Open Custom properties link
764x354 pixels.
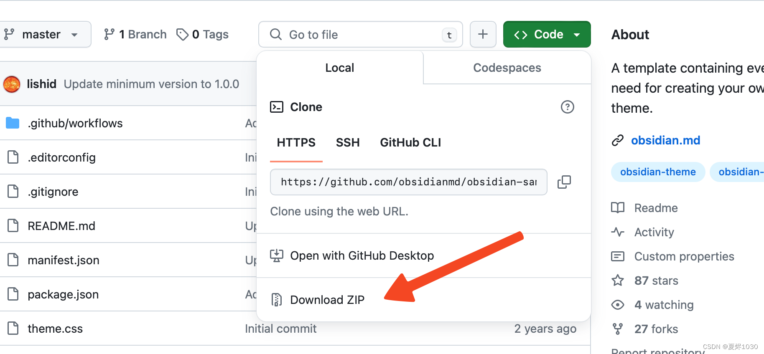684,256
